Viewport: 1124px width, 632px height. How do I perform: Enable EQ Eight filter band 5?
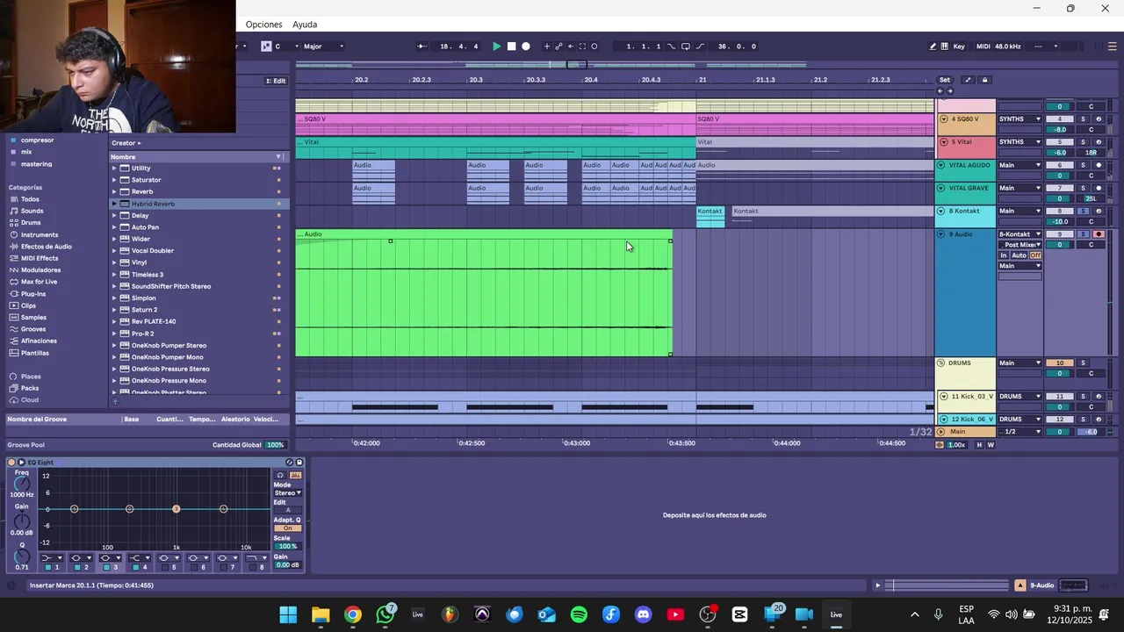(x=165, y=567)
